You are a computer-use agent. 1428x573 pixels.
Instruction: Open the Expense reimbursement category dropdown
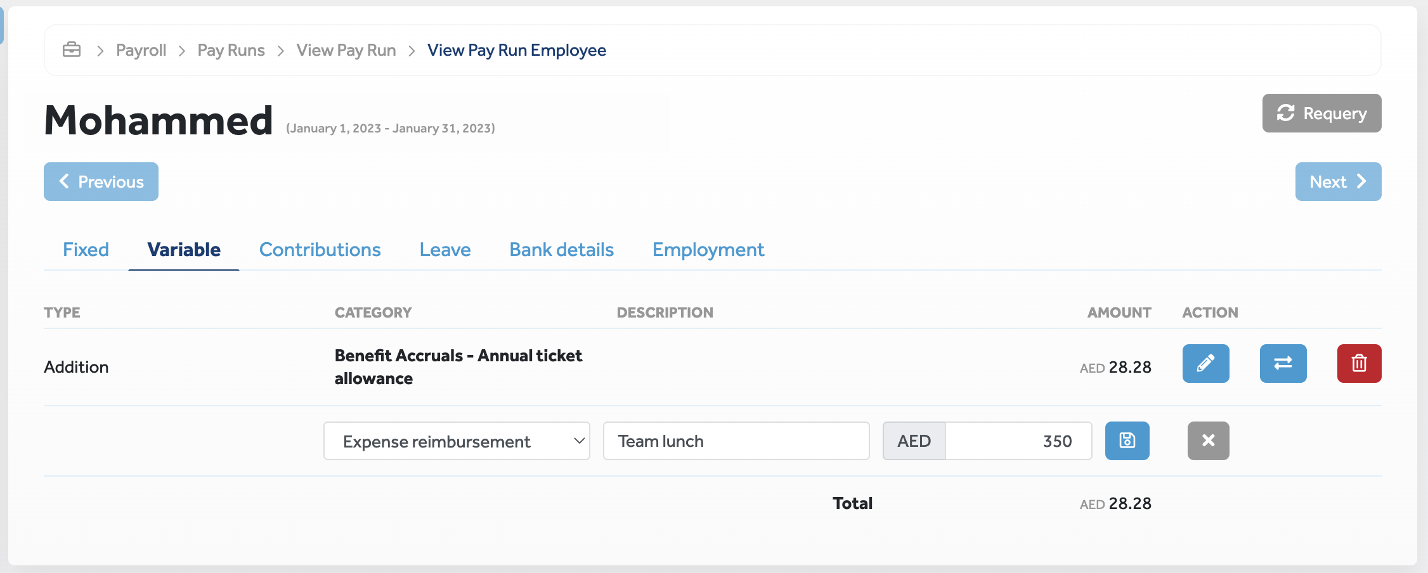(x=457, y=441)
